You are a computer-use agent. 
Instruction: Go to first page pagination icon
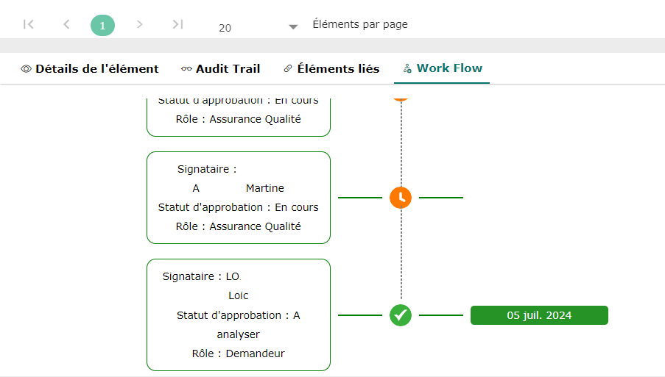pos(29,24)
